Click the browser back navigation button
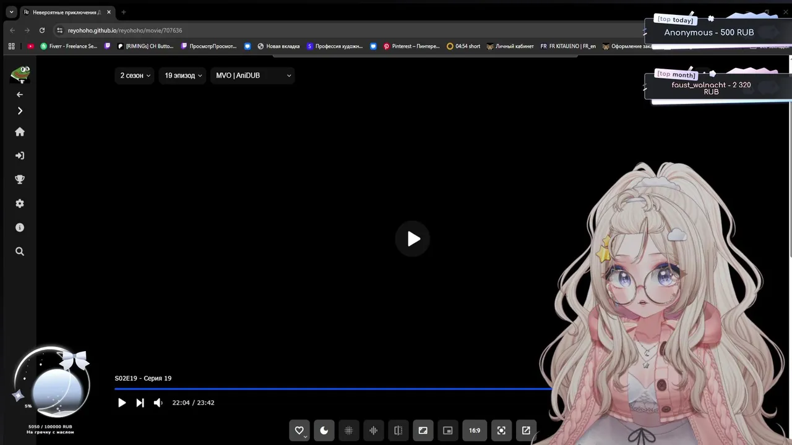Image resolution: width=792 pixels, height=445 pixels. [12, 30]
